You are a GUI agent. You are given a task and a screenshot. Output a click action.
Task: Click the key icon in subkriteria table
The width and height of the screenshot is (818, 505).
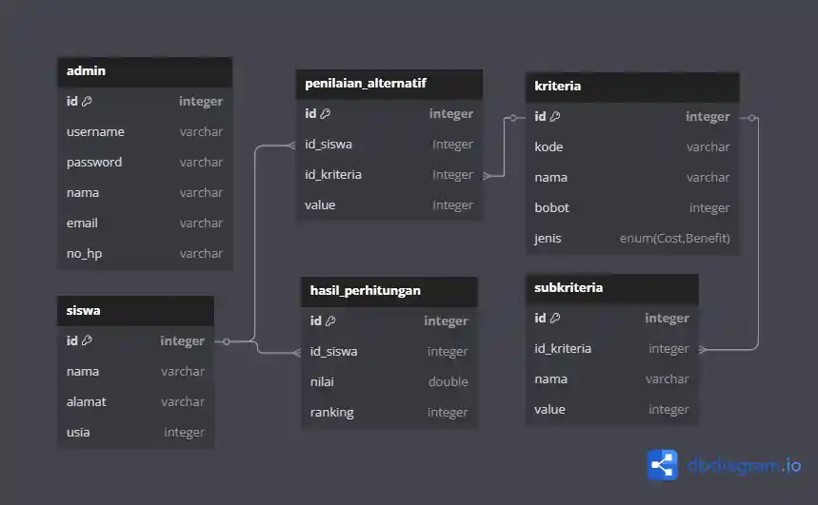click(555, 319)
